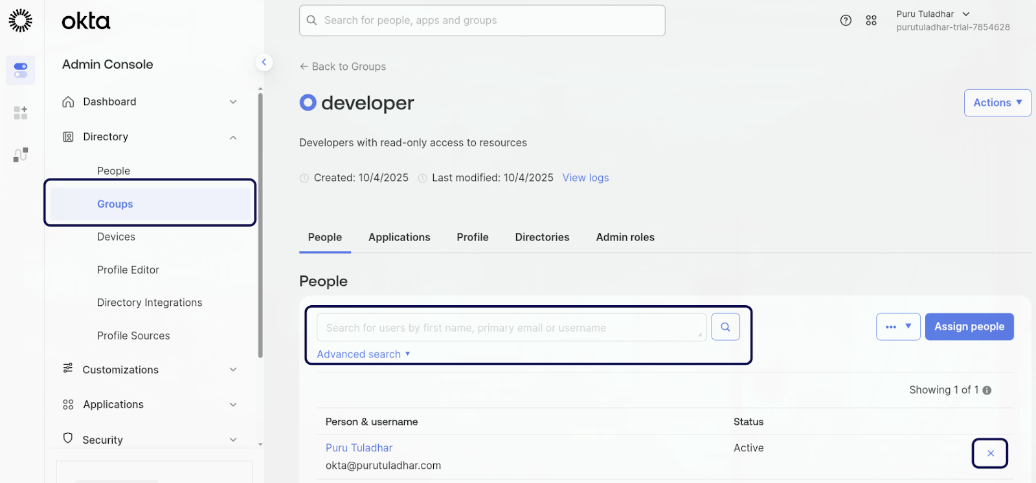
Task: Expand the Security section
Action: (x=233, y=440)
